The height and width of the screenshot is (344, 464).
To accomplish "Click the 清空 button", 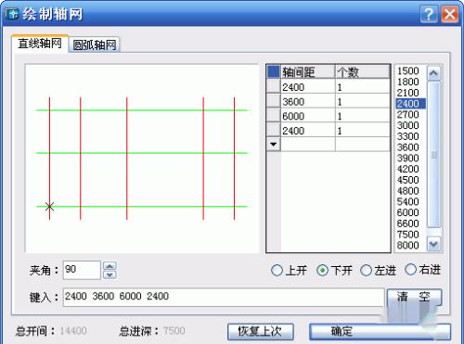I will coord(414,297).
